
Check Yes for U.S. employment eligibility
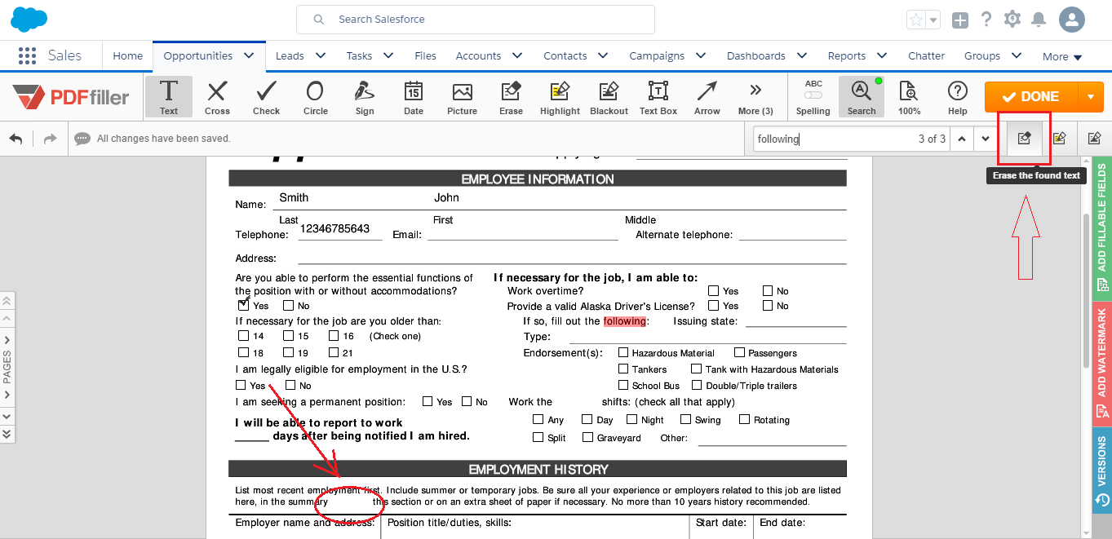point(241,385)
